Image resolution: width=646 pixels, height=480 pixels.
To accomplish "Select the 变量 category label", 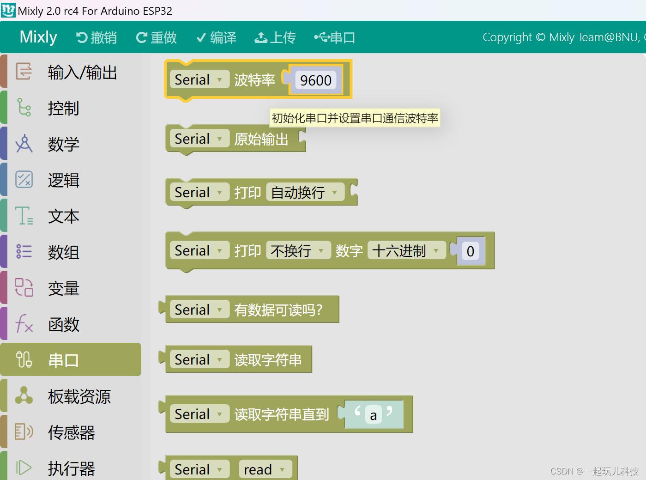I will coord(64,288).
